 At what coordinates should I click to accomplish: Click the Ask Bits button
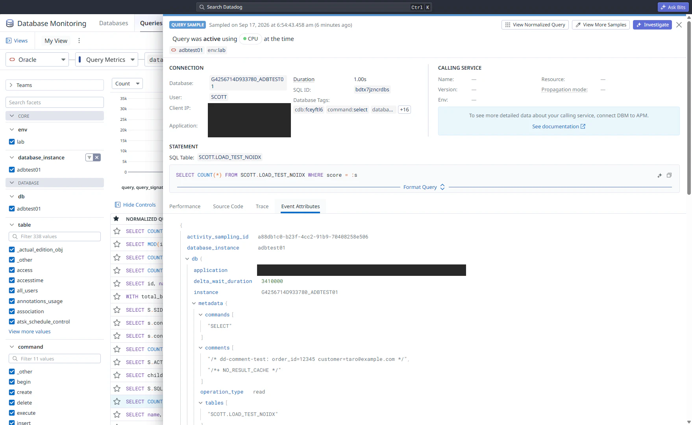click(x=673, y=7)
